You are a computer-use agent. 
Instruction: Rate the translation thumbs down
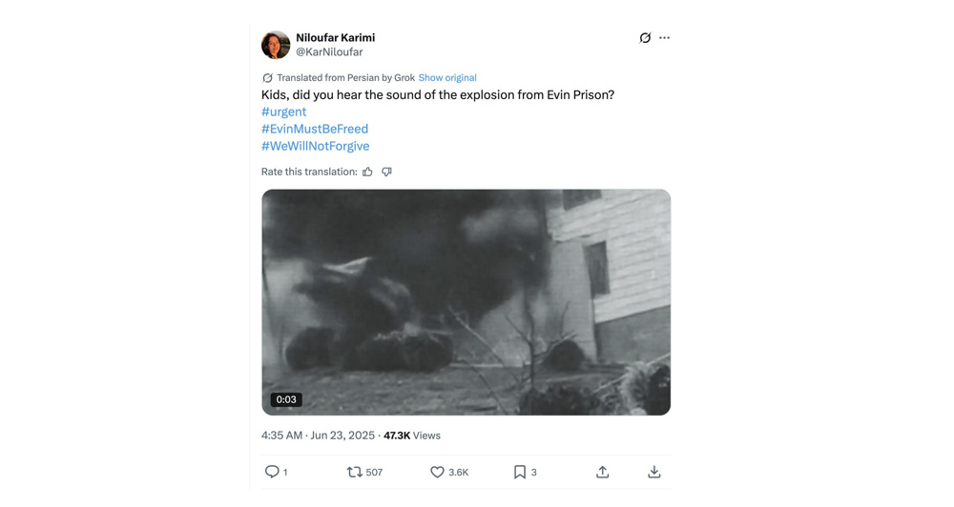(x=386, y=172)
